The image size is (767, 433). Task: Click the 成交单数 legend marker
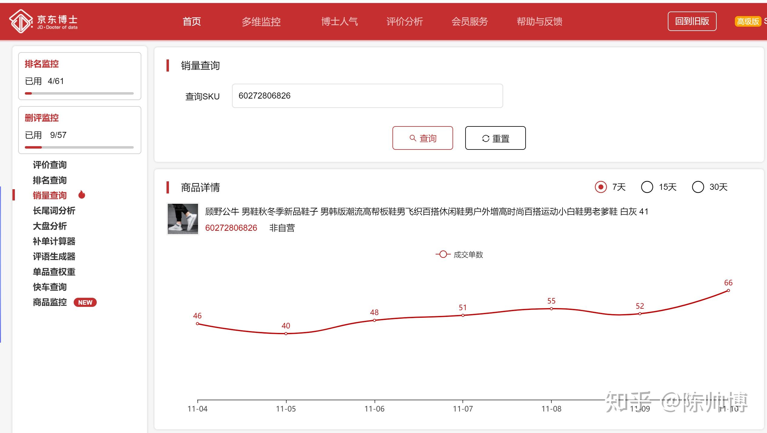pos(443,254)
